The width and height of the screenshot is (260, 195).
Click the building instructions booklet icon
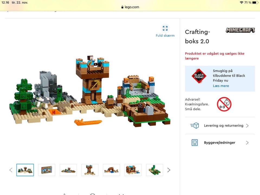click(x=195, y=143)
